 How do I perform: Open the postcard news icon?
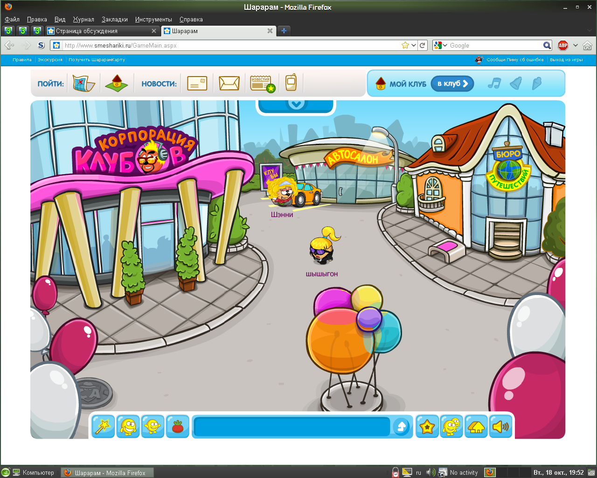point(197,84)
